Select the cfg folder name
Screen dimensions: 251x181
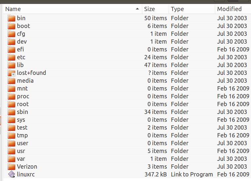[21, 34]
